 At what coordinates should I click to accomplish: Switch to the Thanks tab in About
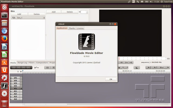(x=72, y=28)
